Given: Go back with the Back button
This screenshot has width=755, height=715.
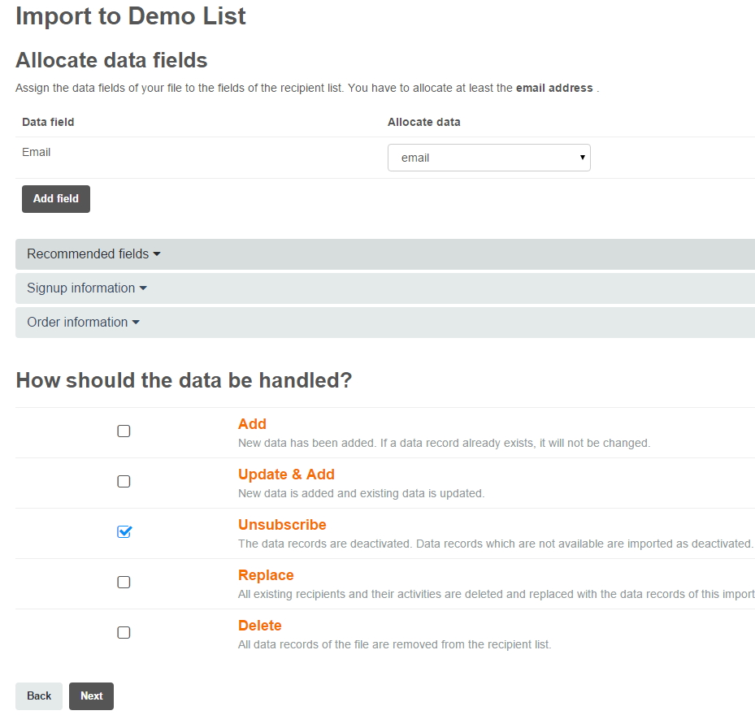Looking at the screenshot, I should pyautogui.click(x=39, y=696).
